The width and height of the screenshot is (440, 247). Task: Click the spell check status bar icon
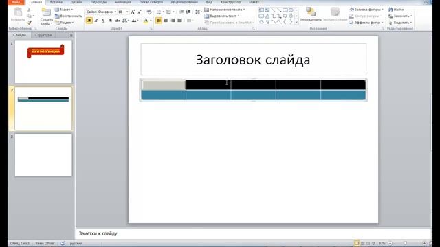[63, 243]
